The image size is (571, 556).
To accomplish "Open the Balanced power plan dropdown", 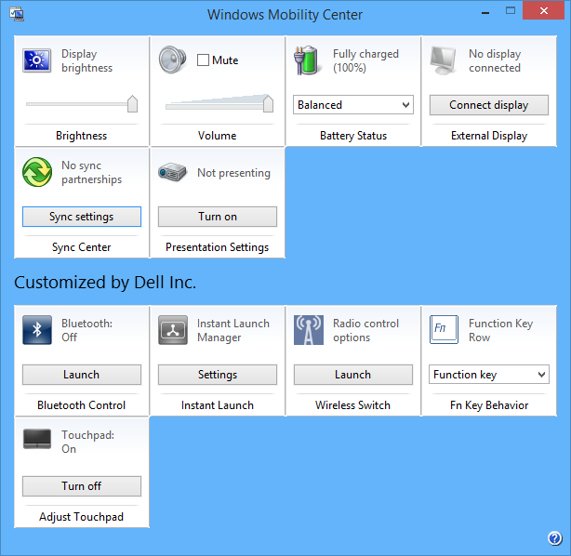I will pos(353,105).
